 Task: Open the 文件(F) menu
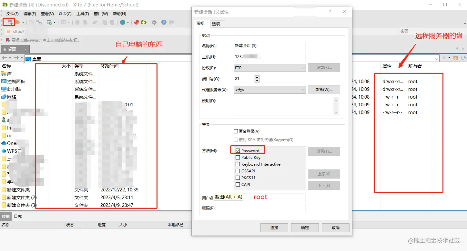(13, 14)
